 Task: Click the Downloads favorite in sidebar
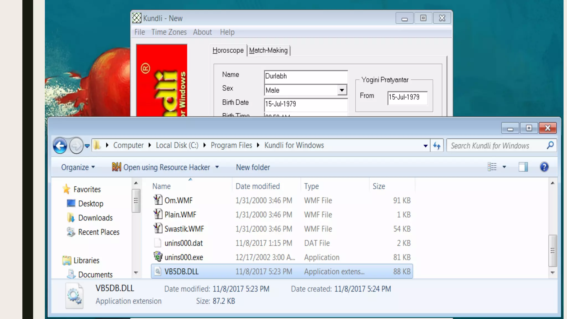tap(95, 218)
